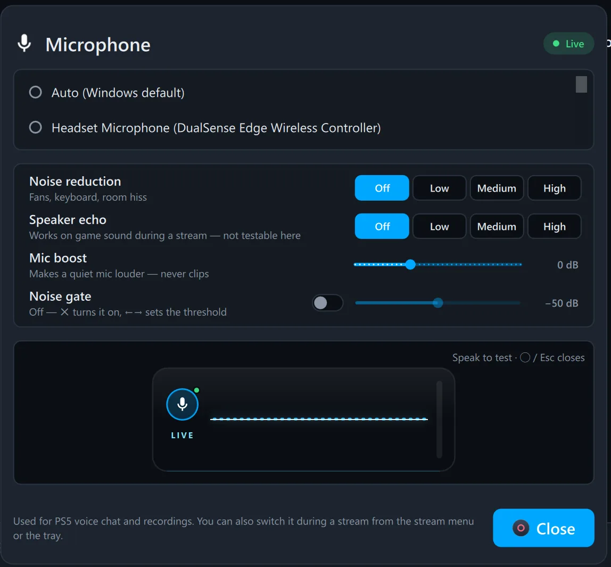Screen dimensions: 611x567
Task: Click the Mic boost slider handle
Action: click(410, 265)
